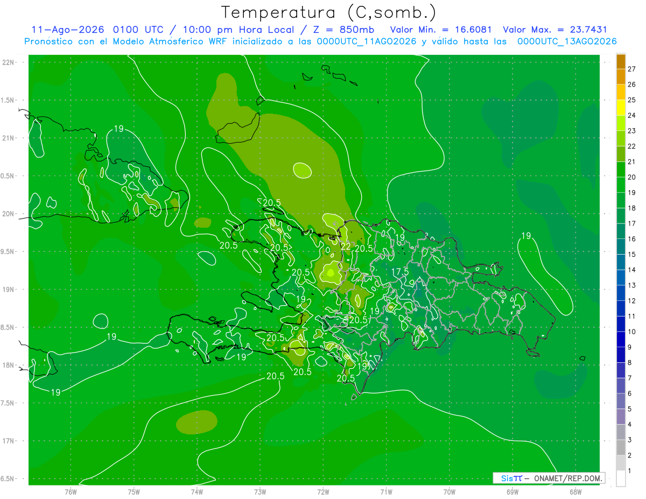Click the '19N' latitude axis label
Screen dimensions: 646x499
[x=9, y=290]
